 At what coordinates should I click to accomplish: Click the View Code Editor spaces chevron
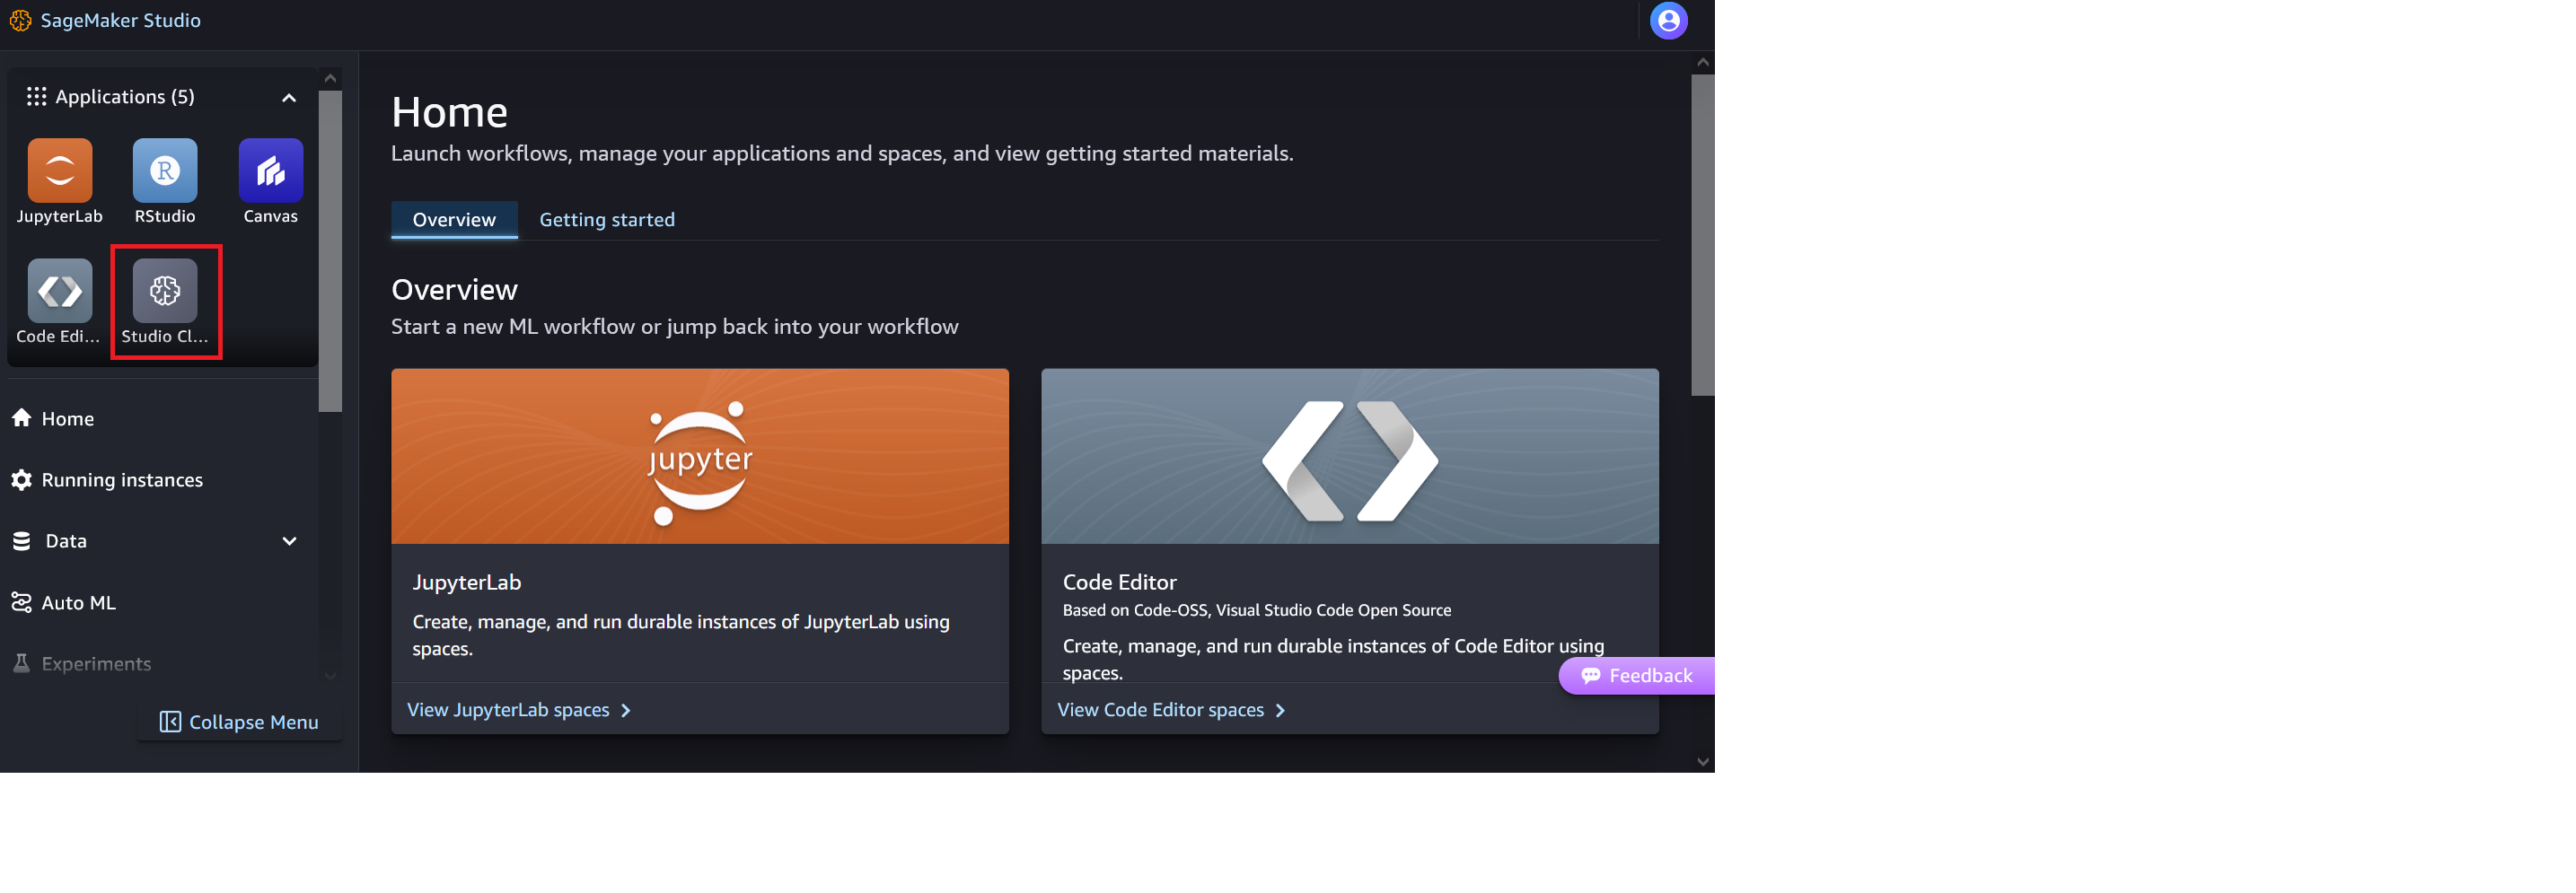point(1280,711)
